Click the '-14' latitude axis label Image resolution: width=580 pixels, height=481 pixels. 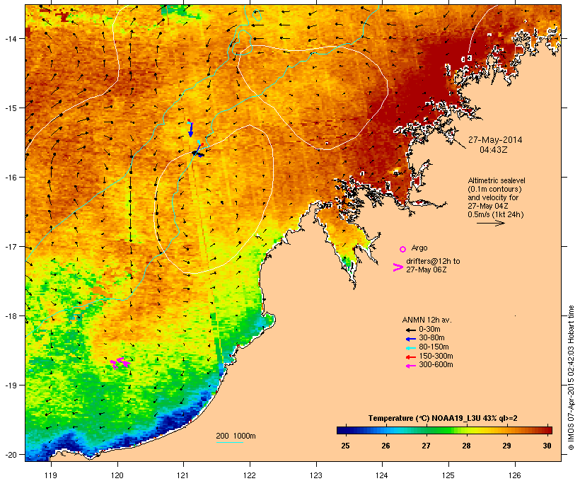(x=10, y=38)
